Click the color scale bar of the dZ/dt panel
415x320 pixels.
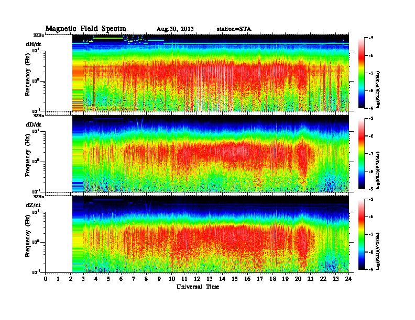(x=362, y=234)
